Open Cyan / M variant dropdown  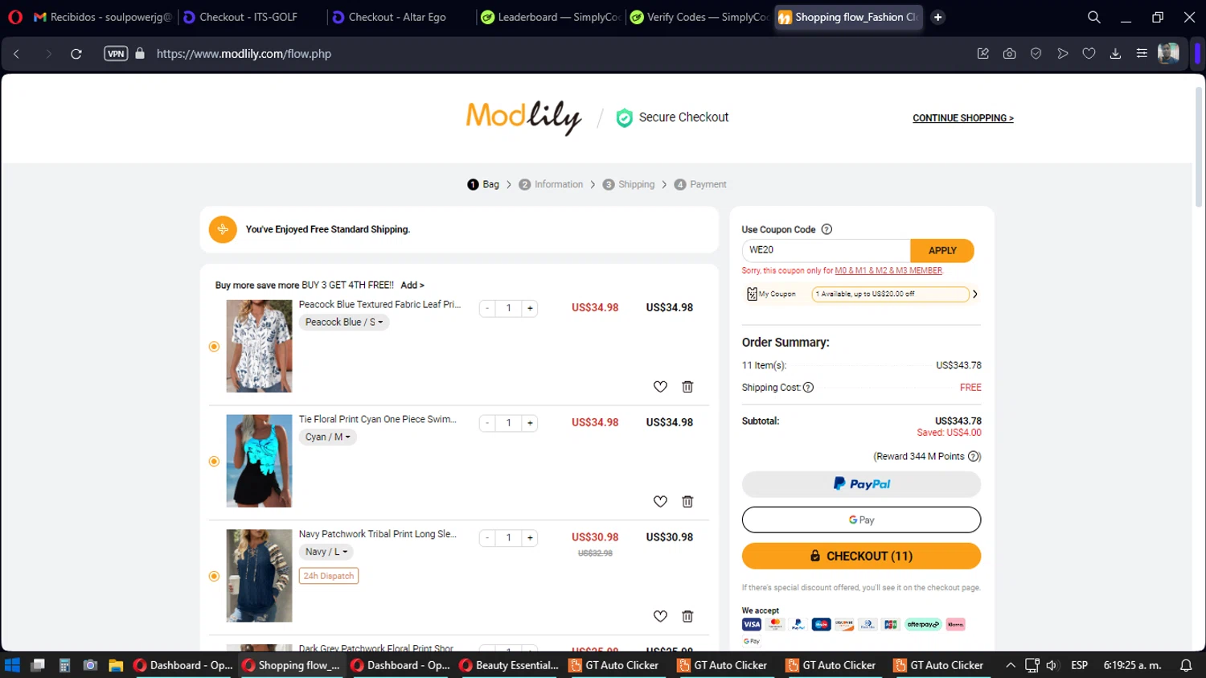point(327,438)
